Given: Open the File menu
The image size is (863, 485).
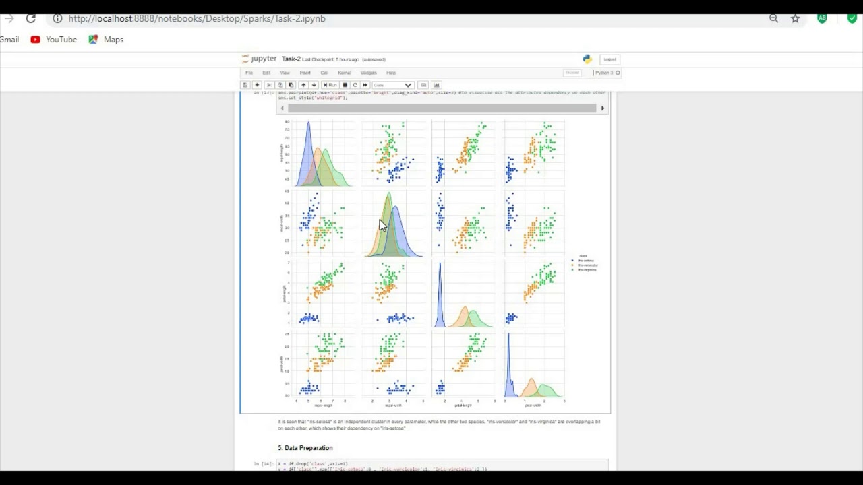Looking at the screenshot, I should [x=249, y=73].
